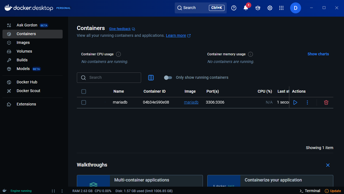The height and width of the screenshot is (194, 344).
Task: Open Docker Hub from sidebar
Action: (33, 82)
